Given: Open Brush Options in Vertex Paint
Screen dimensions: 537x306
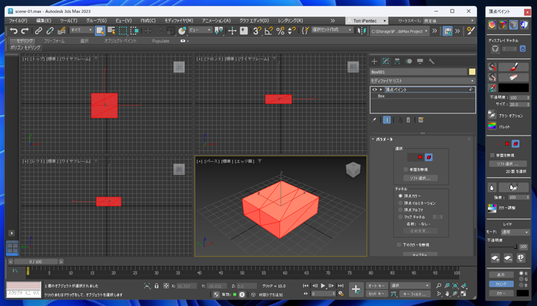Looking at the screenshot, I should 492,114.
